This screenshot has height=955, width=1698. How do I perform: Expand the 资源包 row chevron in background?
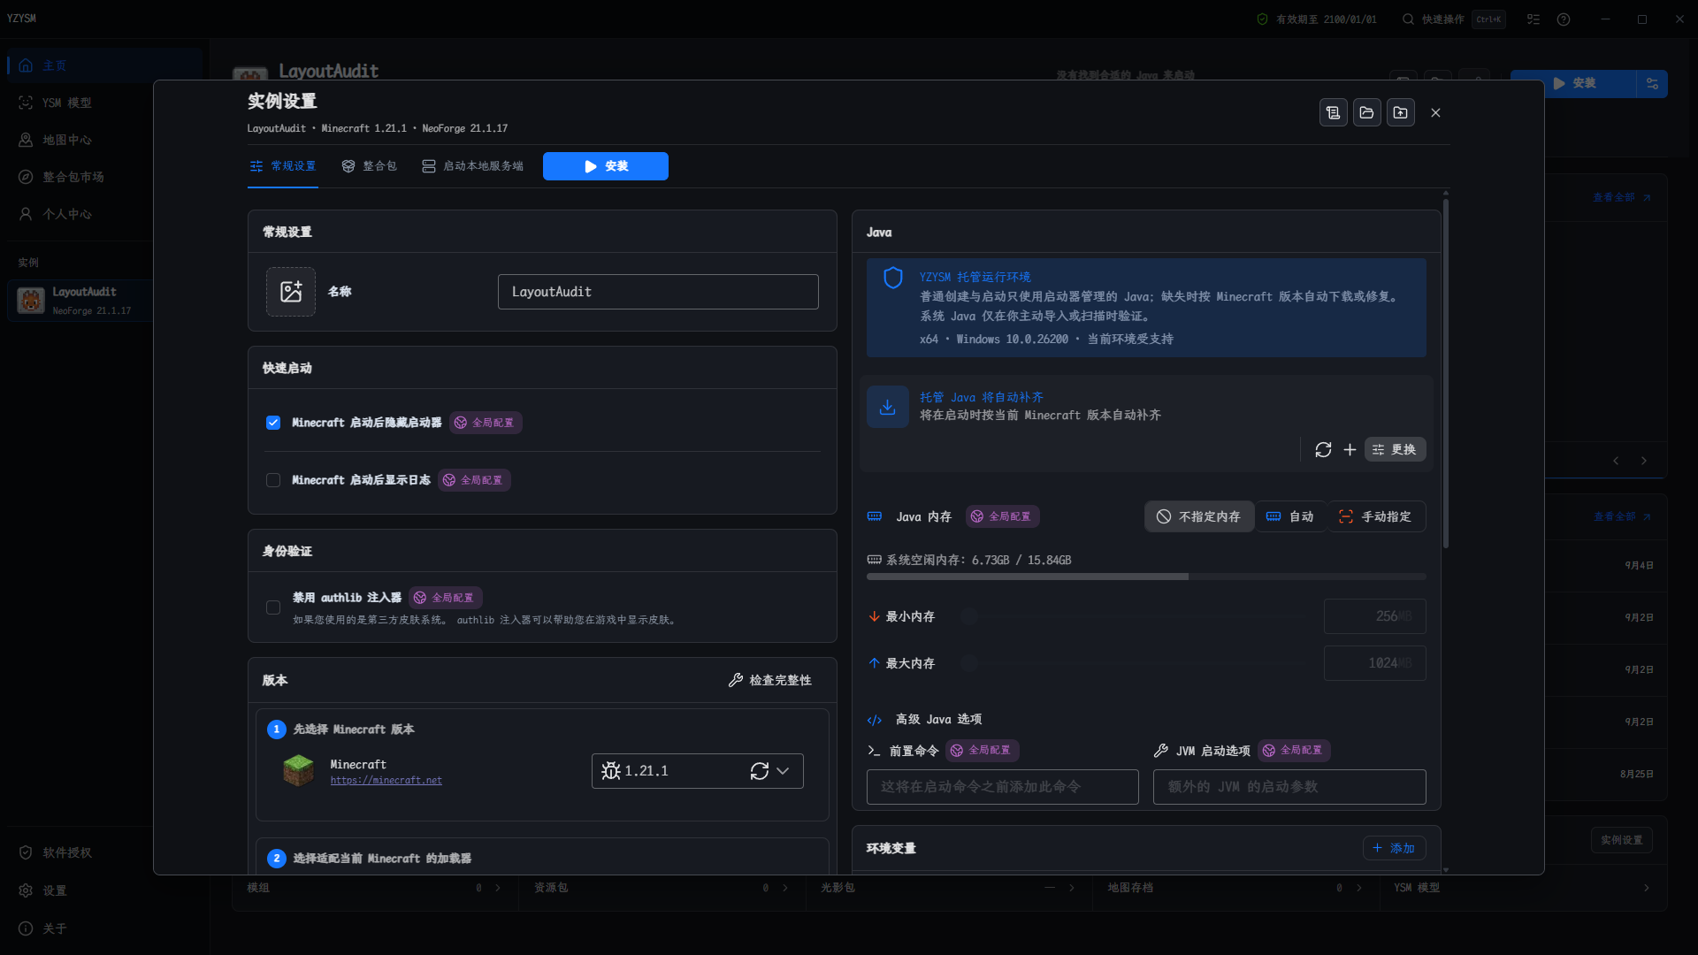tap(785, 888)
